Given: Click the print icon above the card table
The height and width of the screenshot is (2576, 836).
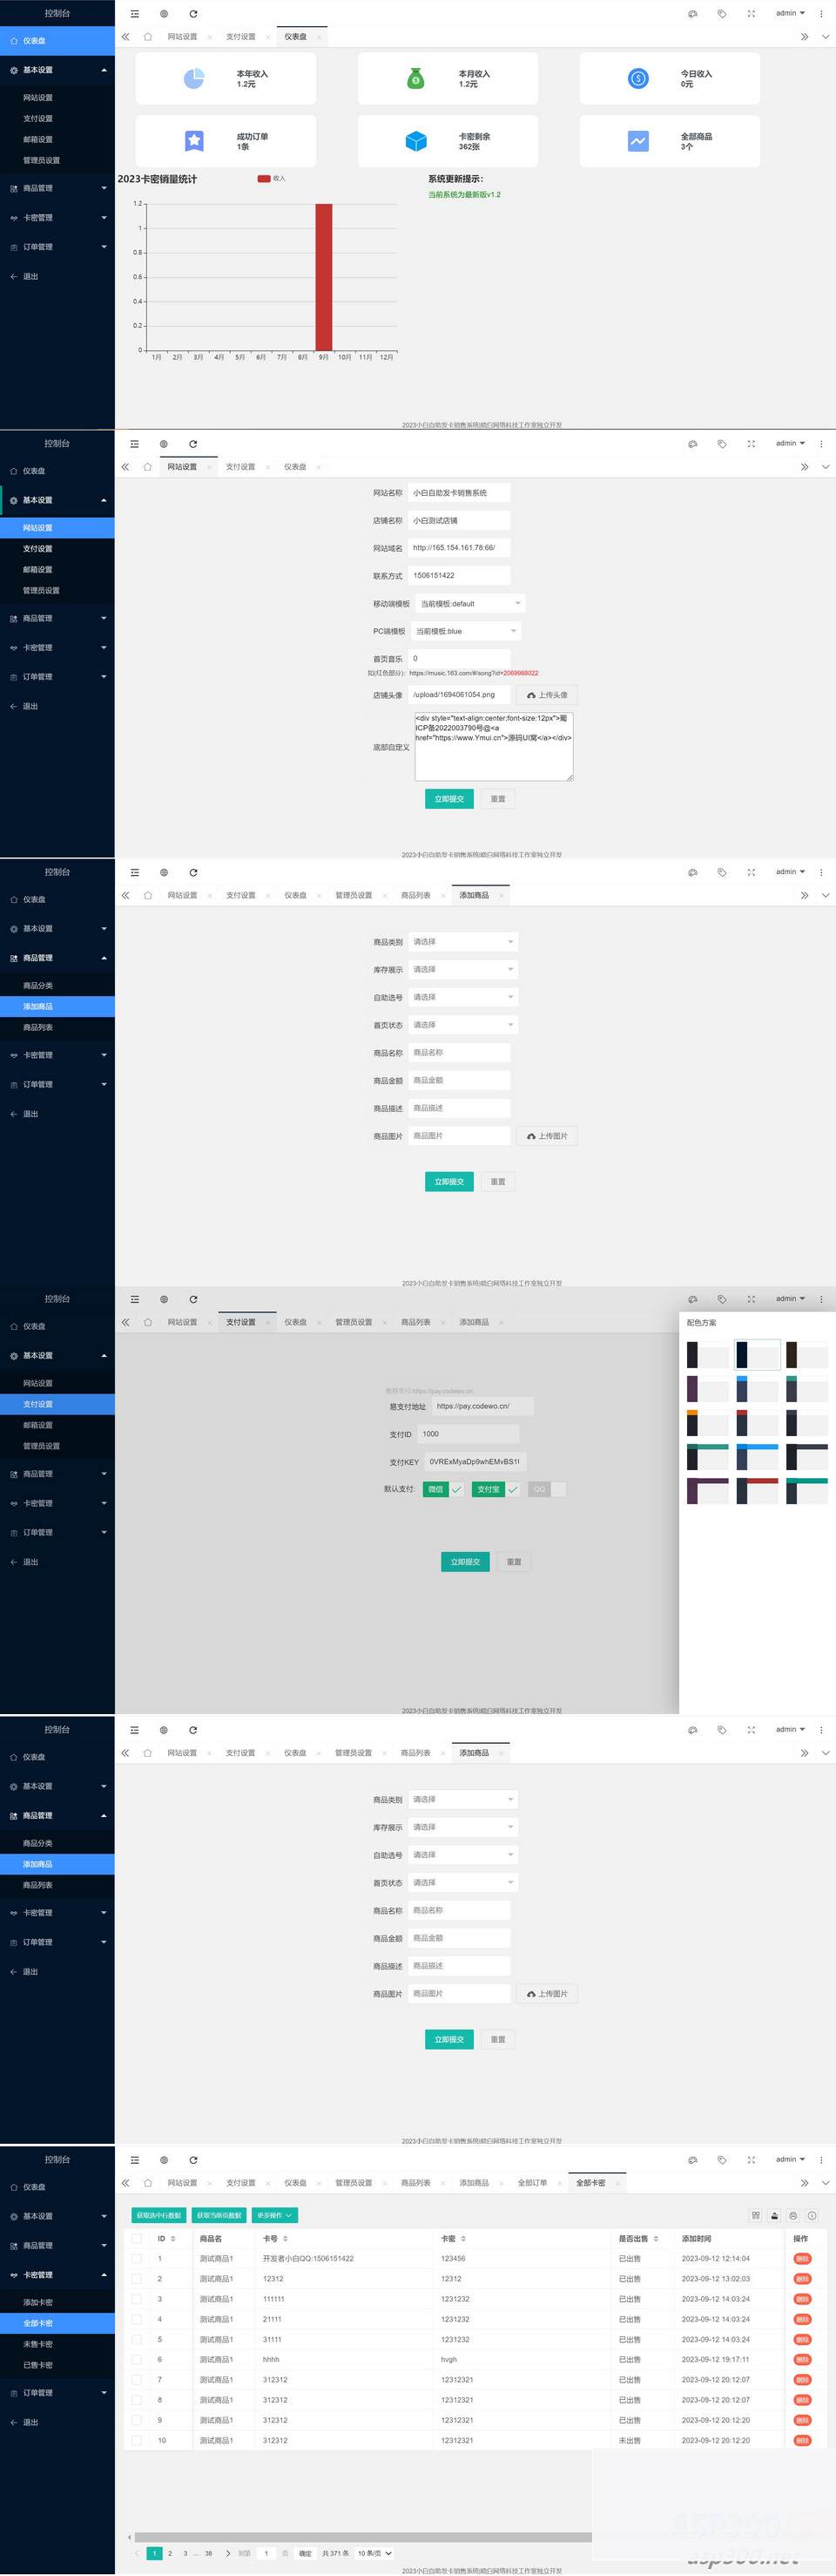Looking at the screenshot, I should 793,2215.
